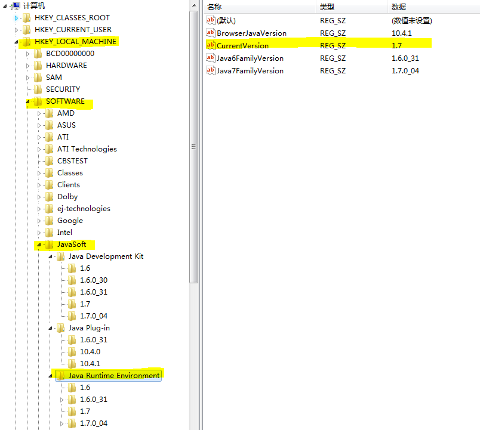Click the Java Plug-in folder icon
Screen dimensions: 480x430
coord(60,327)
